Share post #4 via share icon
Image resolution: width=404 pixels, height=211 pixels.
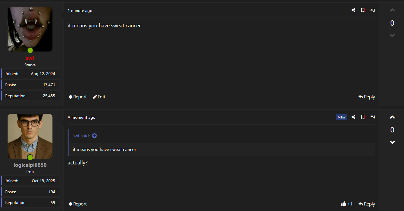pos(353,117)
